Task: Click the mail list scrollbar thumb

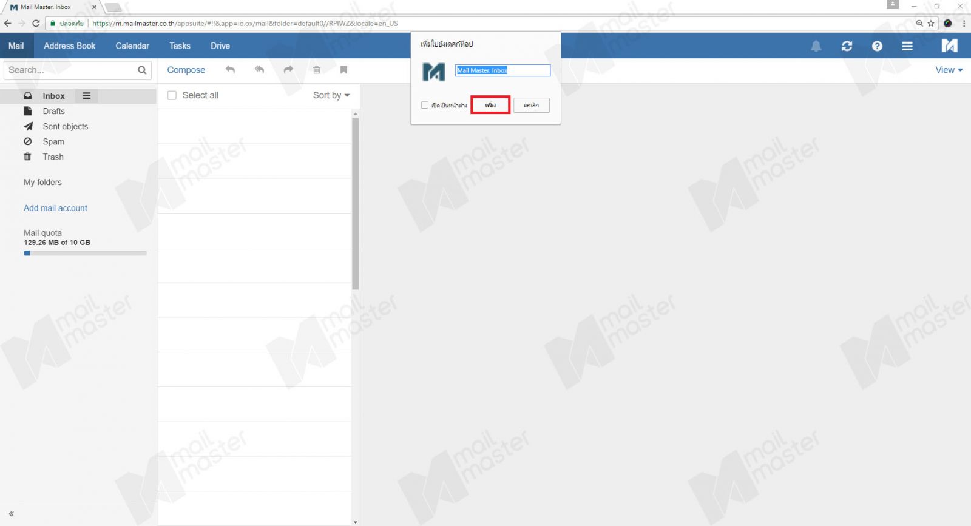Action: [x=356, y=203]
